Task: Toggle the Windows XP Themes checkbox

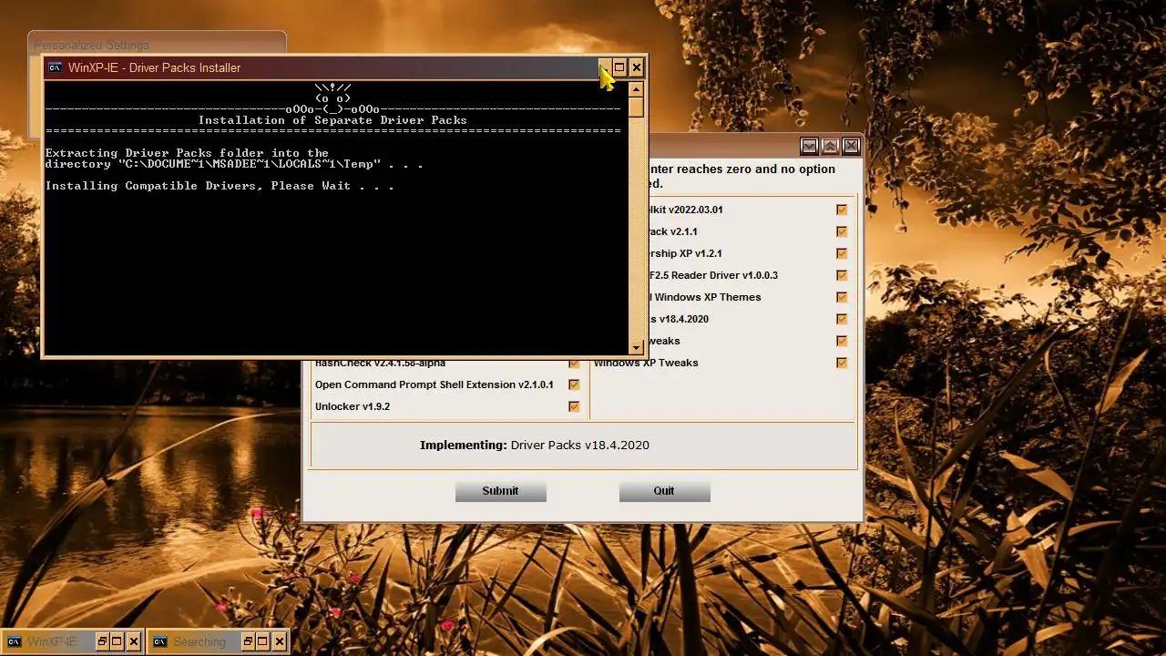Action: point(842,297)
